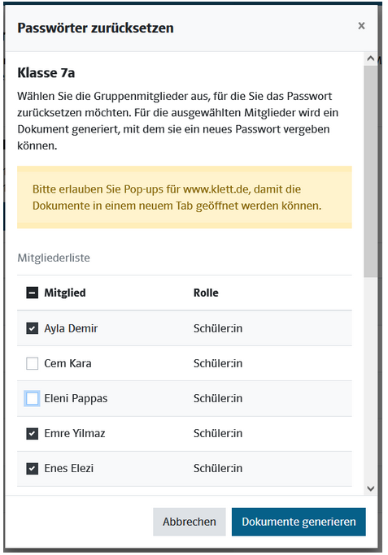Check the Eleni Pappas checkbox

(33, 398)
